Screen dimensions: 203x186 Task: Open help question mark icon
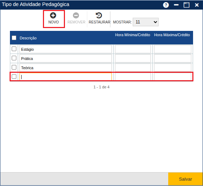pos(166,5)
